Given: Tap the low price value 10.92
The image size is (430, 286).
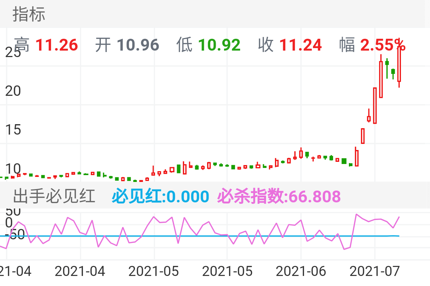Looking at the screenshot, I should point(219,45).
